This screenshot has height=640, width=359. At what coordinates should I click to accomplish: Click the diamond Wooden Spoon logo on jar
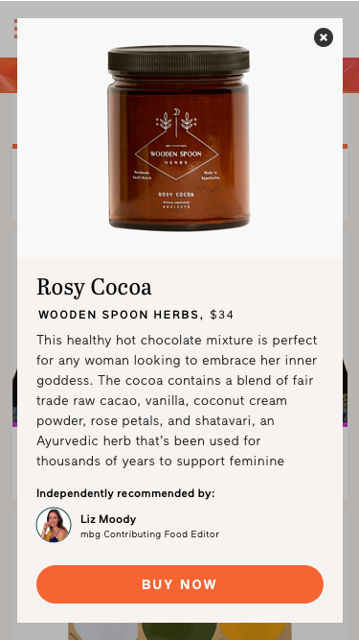click(x=176, y=155)
